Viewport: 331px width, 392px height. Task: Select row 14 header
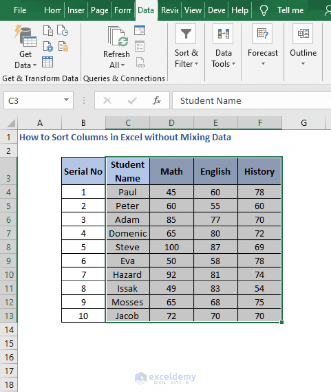tap(9, 330)
